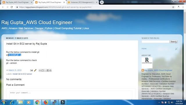Image resolution: width=186 pixels, height=105 pixels.
Task: Click the address bar URL
Action: point(55,7)
